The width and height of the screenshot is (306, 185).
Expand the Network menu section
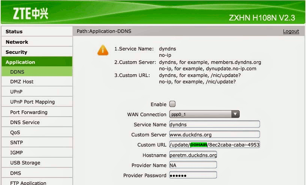17,42
